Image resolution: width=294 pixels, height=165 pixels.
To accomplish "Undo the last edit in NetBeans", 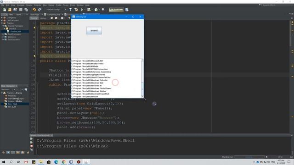I will pyautogui.click(x=34, y=10).
